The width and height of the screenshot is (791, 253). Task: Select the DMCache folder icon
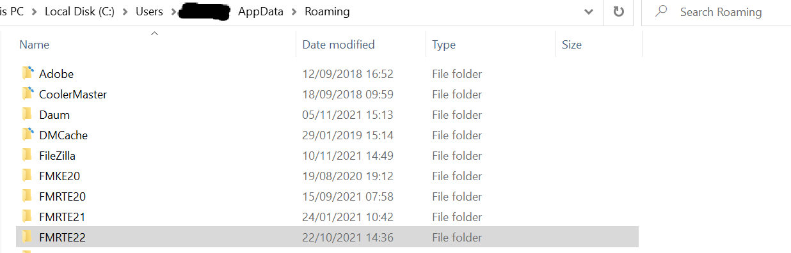(27, 135)
